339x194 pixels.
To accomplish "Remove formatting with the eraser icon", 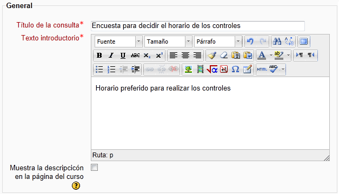I will [x=224, y=56].
